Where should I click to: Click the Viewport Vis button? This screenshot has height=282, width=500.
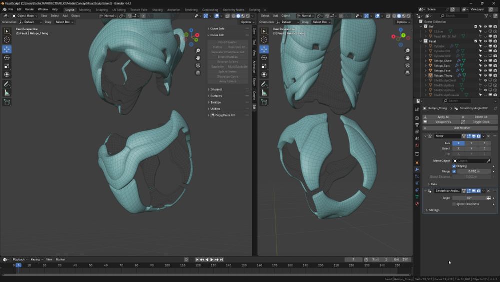click(x=443, y=122)
